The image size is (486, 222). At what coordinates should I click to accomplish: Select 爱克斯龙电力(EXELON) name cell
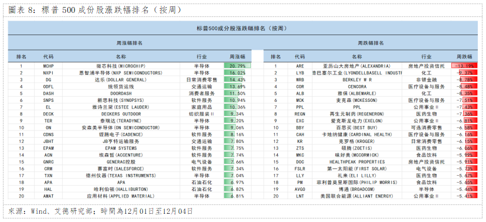point(357,121)
